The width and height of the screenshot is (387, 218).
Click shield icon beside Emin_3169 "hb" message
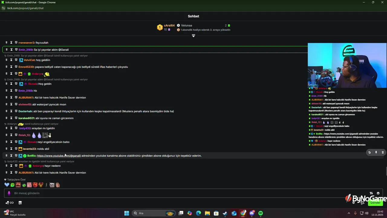pos(16,91)
